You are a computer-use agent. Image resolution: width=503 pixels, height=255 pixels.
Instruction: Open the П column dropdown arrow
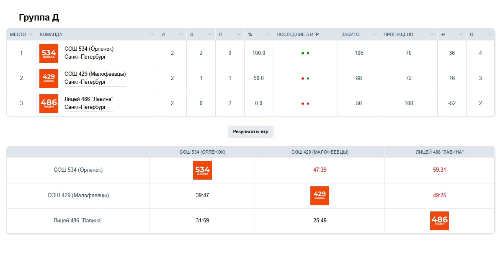(x=239, y=34)
